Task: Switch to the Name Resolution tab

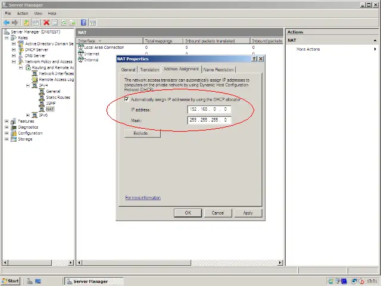Action: [218, 70]
